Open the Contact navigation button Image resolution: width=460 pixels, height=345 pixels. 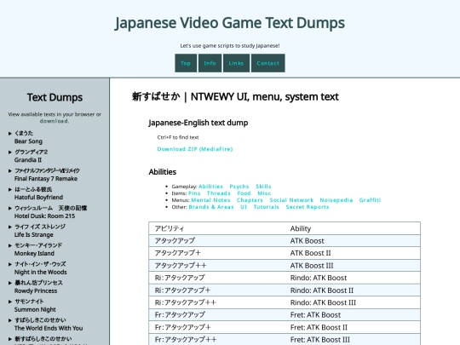(x=267, y=63)
